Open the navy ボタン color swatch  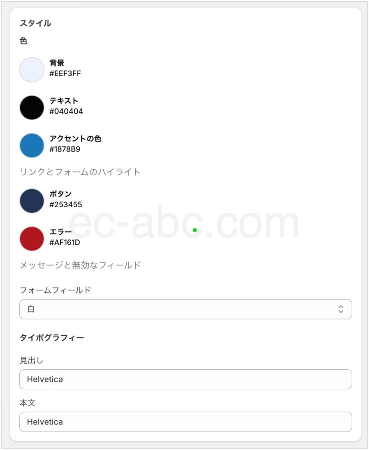[x=32, y=201]
